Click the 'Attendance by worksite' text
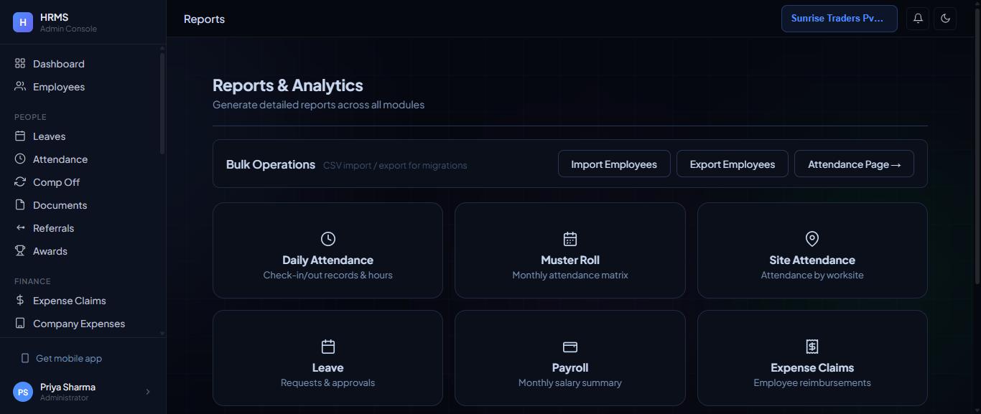Screen dimensions: 981x414 point(812,275)
